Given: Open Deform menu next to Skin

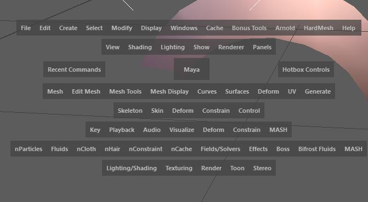Looking at the screenshot, I should click(x=183, y=111).
